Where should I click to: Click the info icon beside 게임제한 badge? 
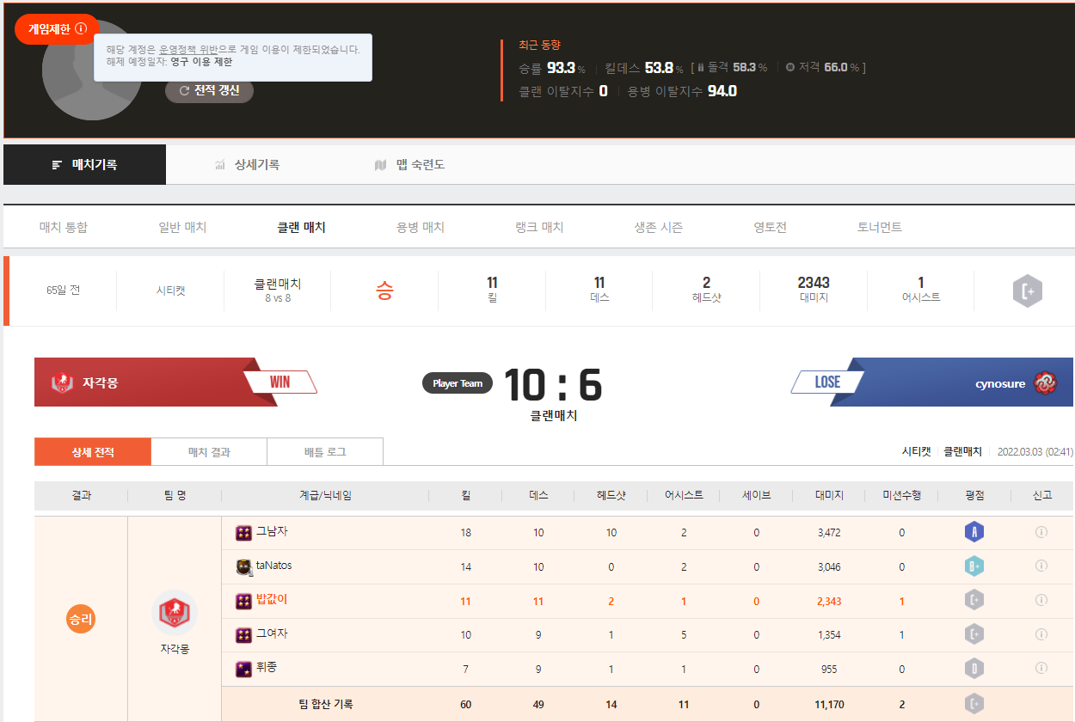coord(81,28)
